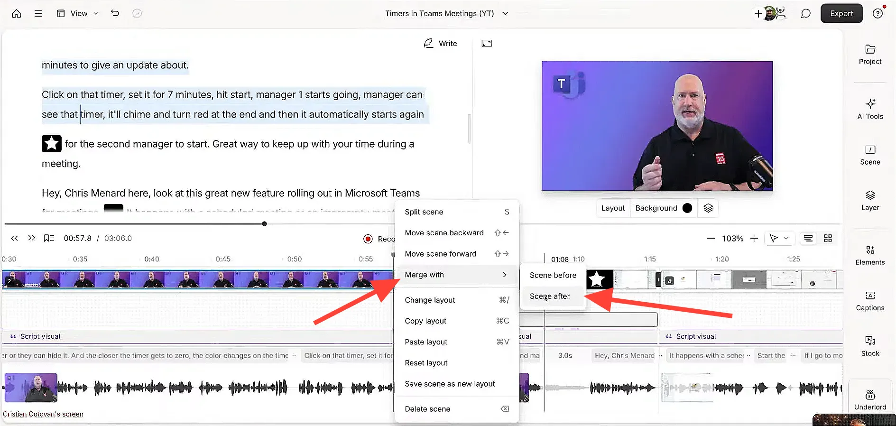This screenshot has width=896, height=426.
Task: Open the Stock media panel
Action: coord(870,346)
